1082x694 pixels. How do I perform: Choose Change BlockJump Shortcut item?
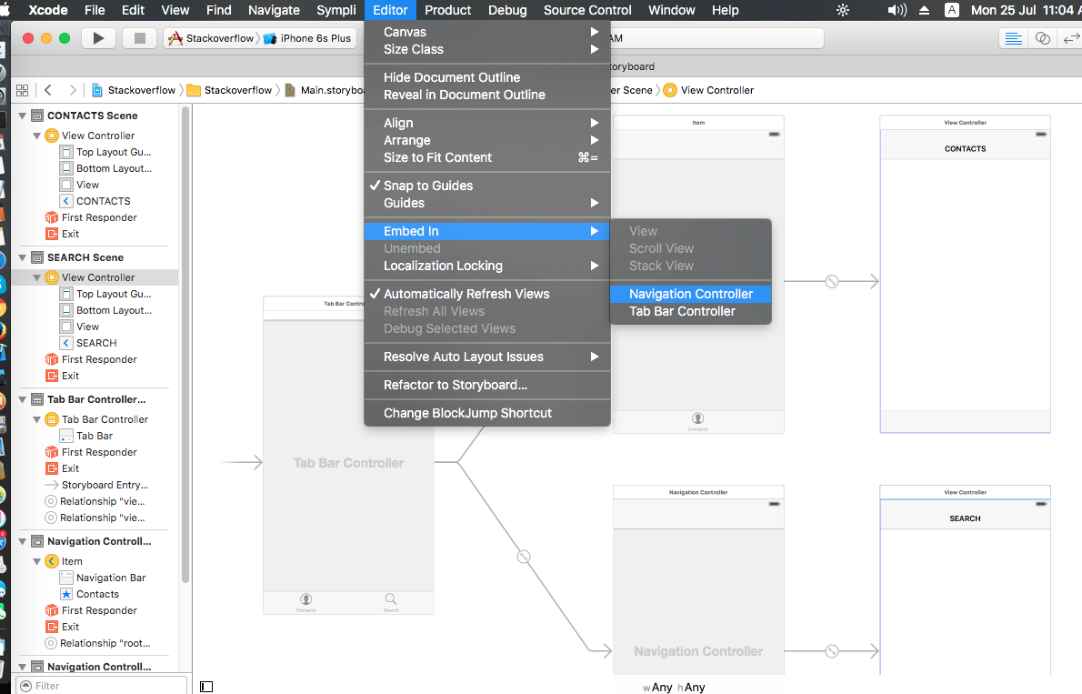[x=487, y=413]
